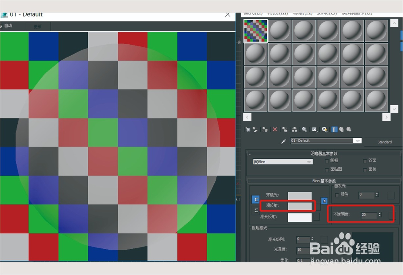Pick material from object with eyedropper
The width and height of the screenshot is (403, 275).
click(x=283, y=141)
